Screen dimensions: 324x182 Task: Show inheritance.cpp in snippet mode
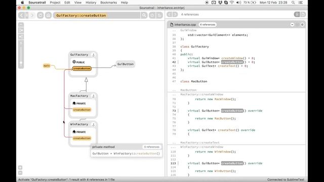pos(297,25)
